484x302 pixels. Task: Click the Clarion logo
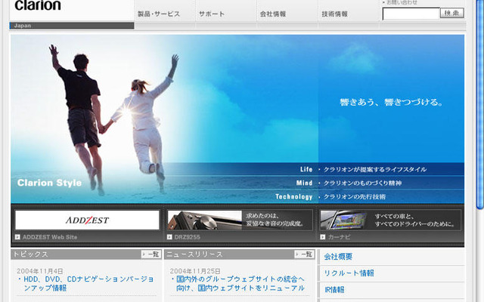point(38,5)
